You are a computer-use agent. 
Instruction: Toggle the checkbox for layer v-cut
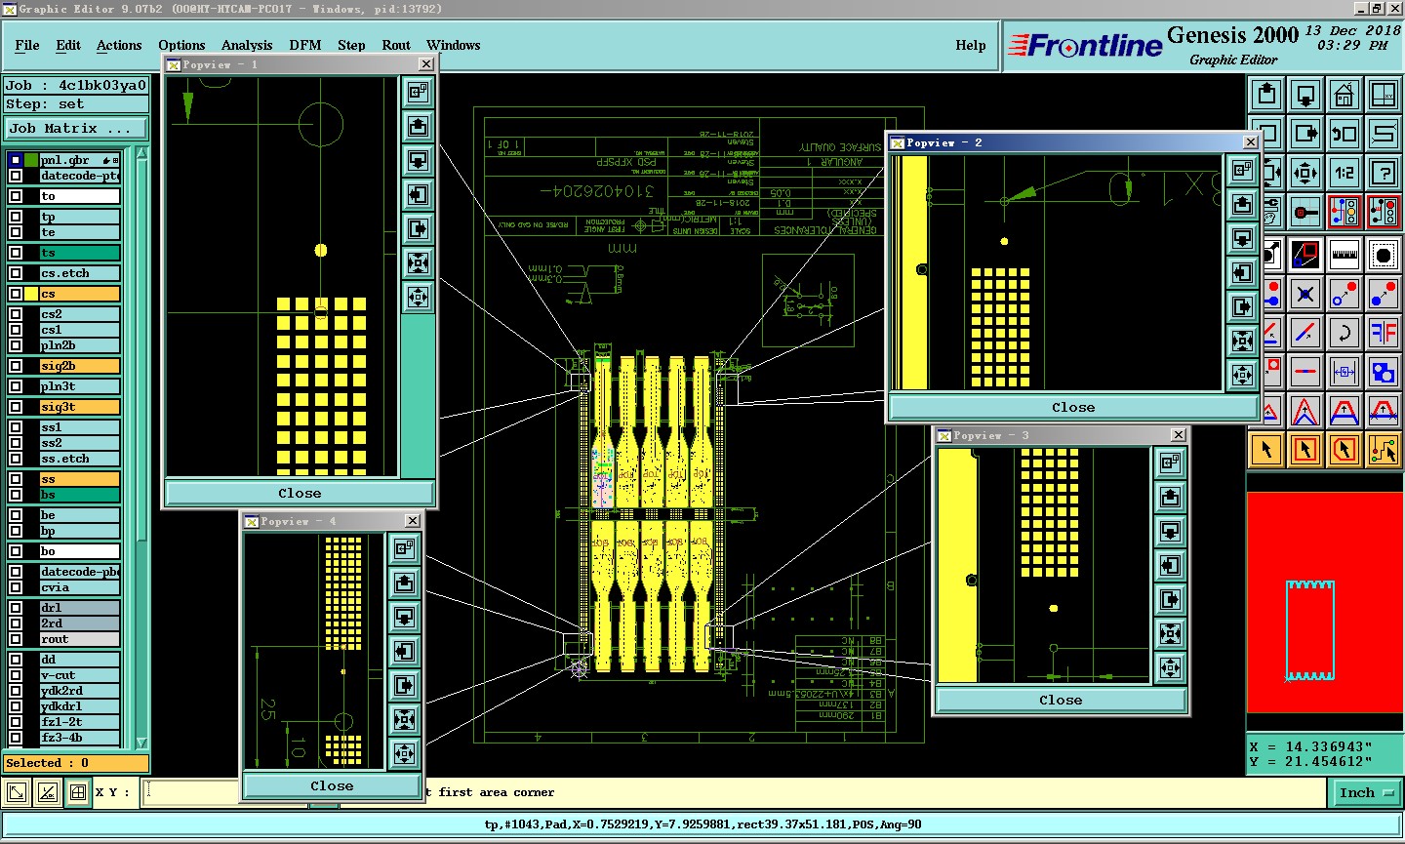coord(16,675)
